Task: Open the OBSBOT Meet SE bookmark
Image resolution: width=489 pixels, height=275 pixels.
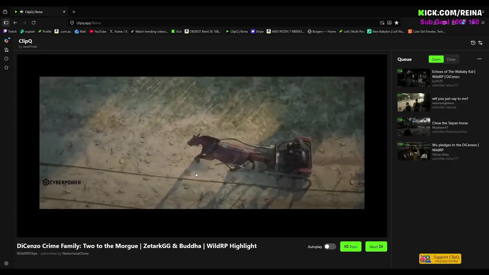Action: click(203, 31)
